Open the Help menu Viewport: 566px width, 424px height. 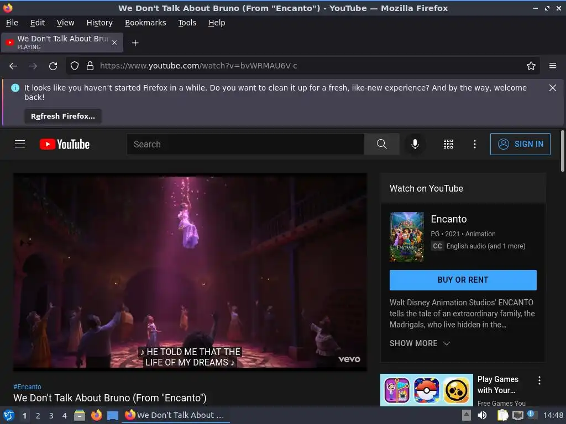pos(217,23)
